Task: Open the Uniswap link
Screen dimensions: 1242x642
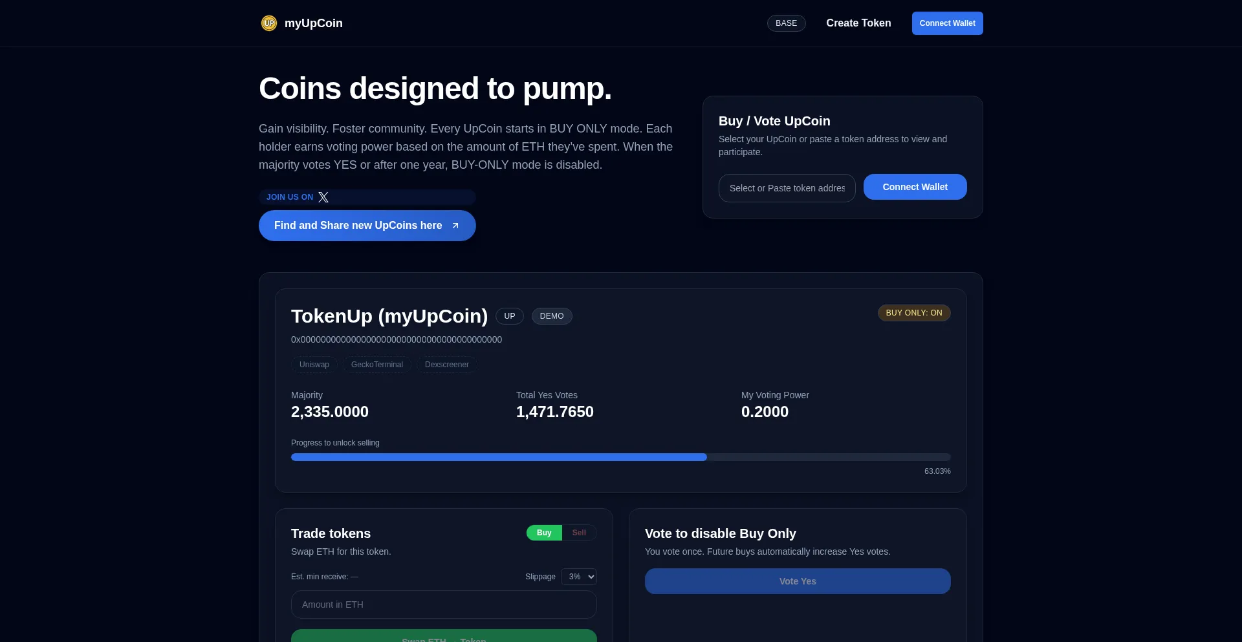Action: (314, 364)
